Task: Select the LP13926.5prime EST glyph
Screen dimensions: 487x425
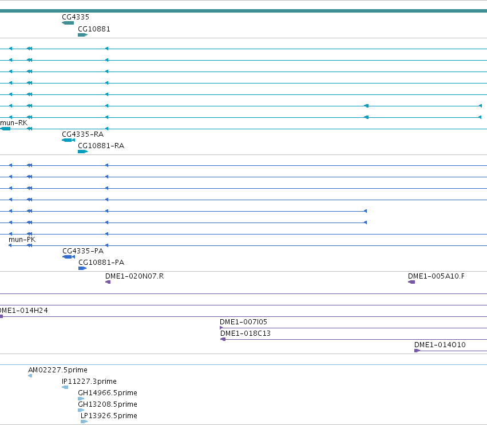Action: click(x=84, y=422)
